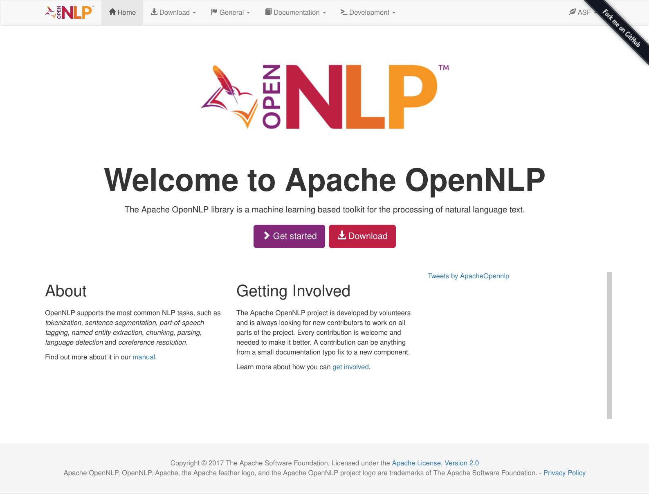The height and width of the screenshot is (494, 649).
Task: Click the red Download button
Action: tap(362, 236)
